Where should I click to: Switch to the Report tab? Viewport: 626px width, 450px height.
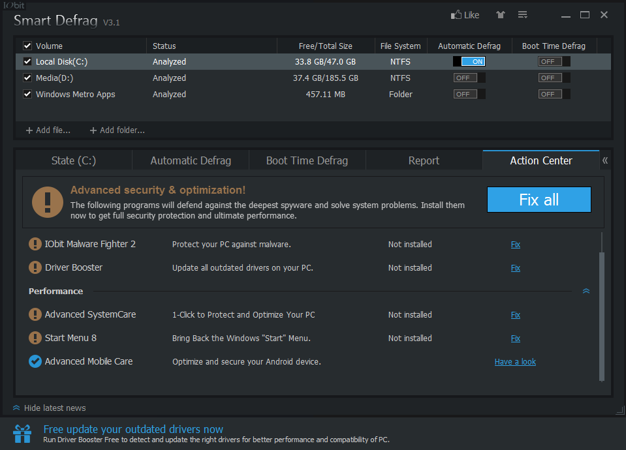(x=424, y=160)
